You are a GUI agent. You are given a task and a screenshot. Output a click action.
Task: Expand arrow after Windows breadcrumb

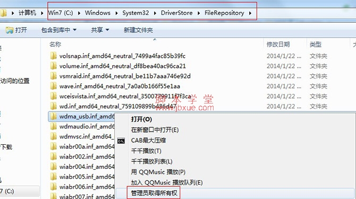pyautogui.click(x=116, y=13)
